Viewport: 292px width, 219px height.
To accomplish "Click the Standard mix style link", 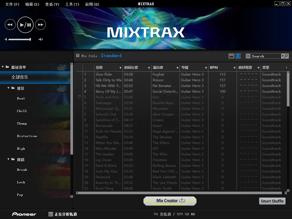I will pyautogui.click(x=111, y=56).
